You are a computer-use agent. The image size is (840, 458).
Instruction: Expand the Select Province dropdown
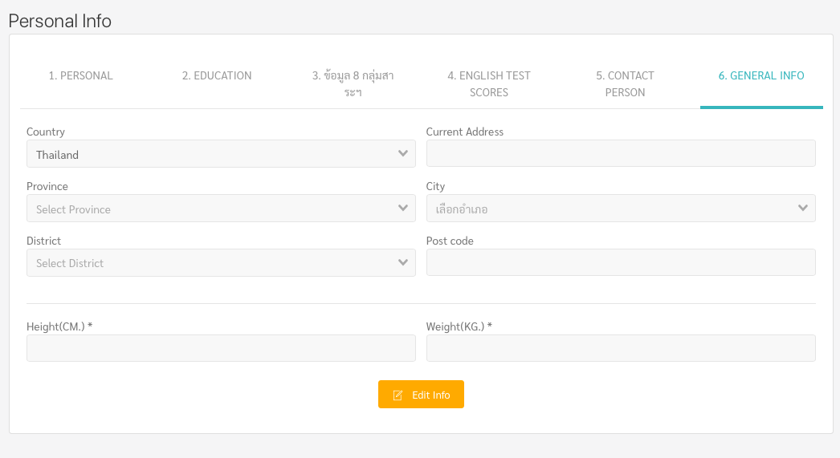[221, 208]
